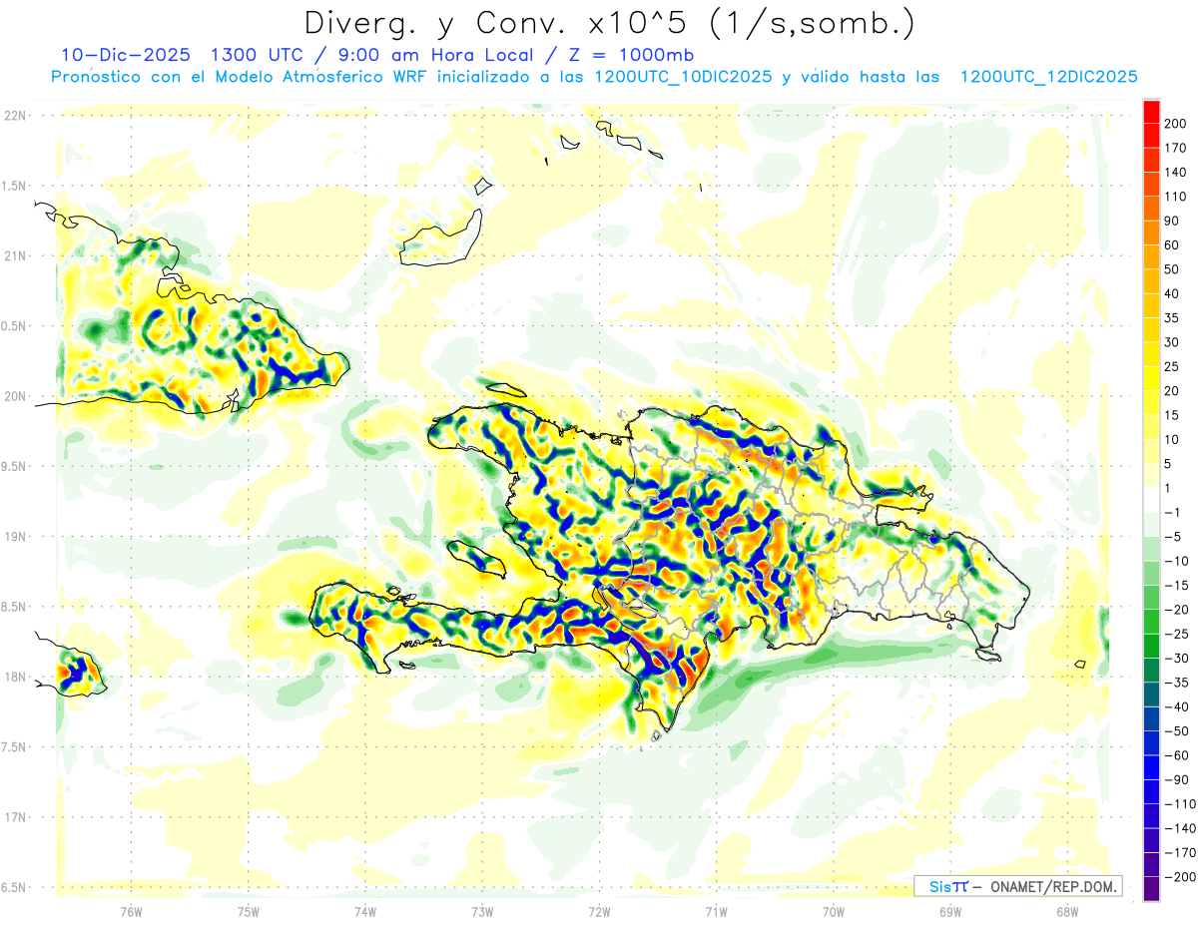Click the title "Diverg. y Conv. x10^5 (1/s,somb.)"
The width and height of the screenshot is (1198, 925).
tap(609, 22)
